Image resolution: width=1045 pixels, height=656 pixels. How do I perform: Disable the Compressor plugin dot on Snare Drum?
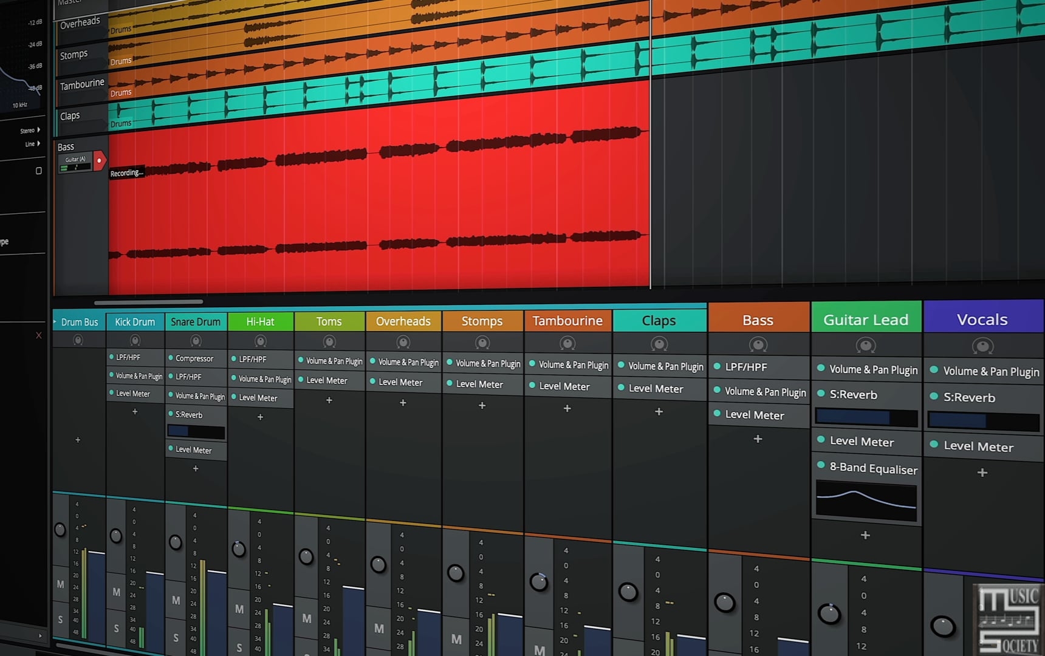click(x=171, y=358)
